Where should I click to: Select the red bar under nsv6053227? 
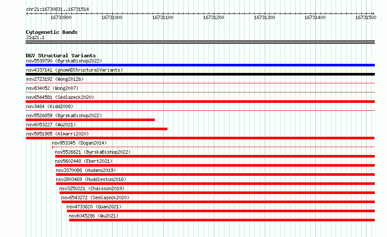(97, 129)
